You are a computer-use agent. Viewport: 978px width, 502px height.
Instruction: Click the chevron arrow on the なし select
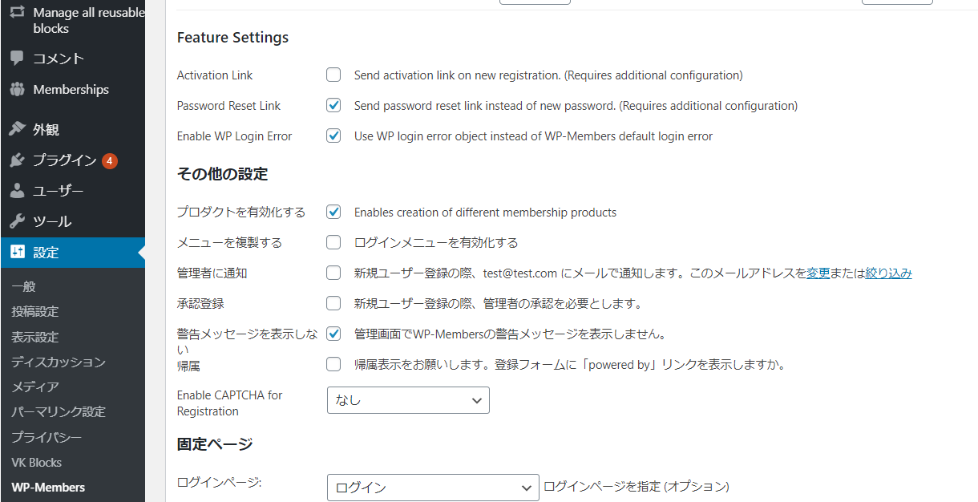(477, 400)
